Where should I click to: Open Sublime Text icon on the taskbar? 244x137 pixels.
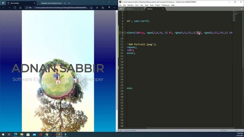pos(59,134)
